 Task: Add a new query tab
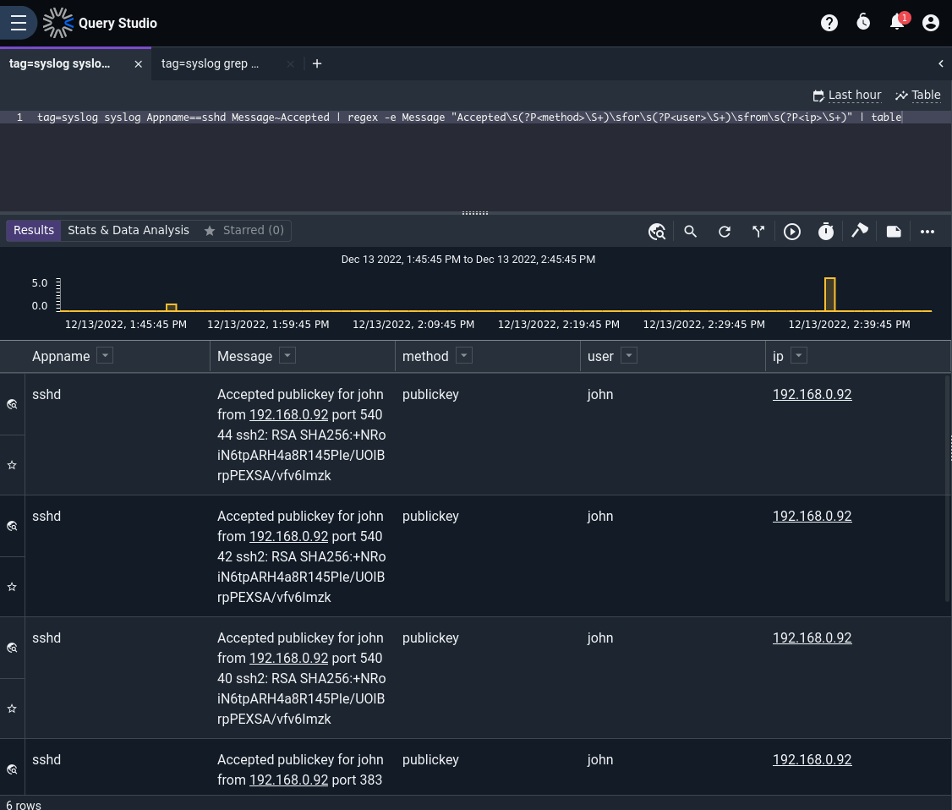[317, 63]
